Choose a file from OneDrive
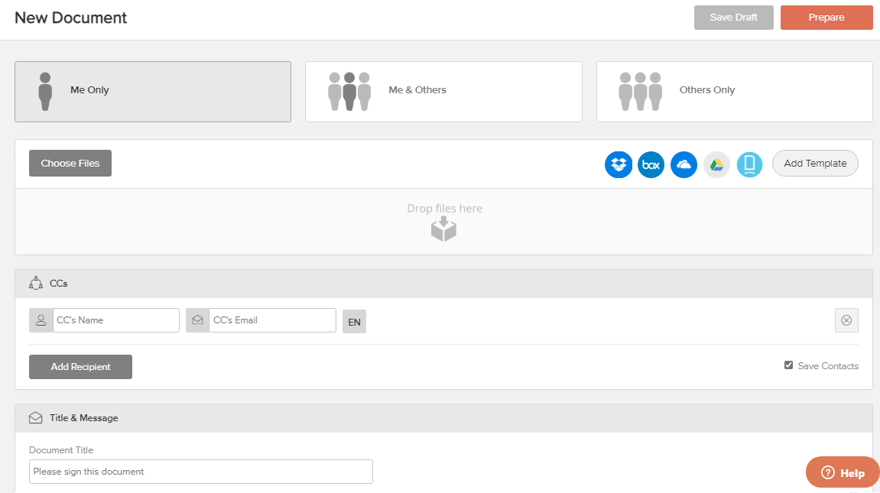880x493 pixels. [684, 164]
